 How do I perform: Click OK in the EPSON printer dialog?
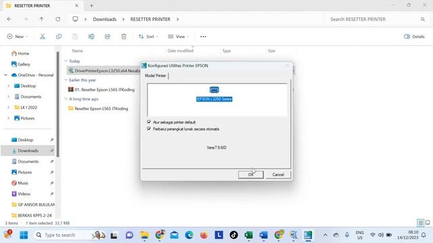coord(251,175)
